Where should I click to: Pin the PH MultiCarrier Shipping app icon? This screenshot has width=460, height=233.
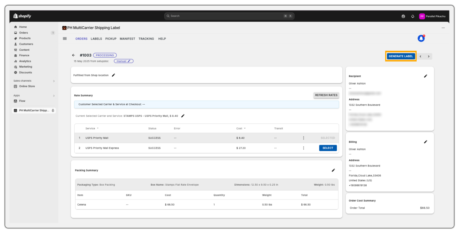[53, 111]
